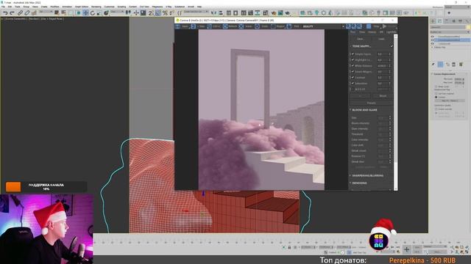471x264 pixels.
Task: Toggle the Simple Exposure checkbox
Action: (353, 54)
